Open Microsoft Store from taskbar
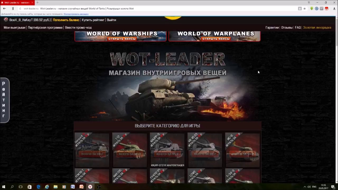The height and width of the screenshot is (190, 338). [30, 187]
